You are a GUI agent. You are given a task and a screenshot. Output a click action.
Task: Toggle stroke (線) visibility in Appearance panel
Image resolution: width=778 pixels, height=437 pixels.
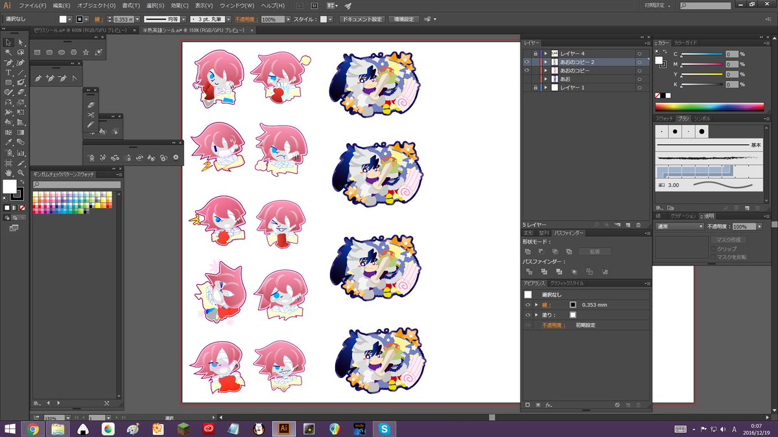pos(528,305)
